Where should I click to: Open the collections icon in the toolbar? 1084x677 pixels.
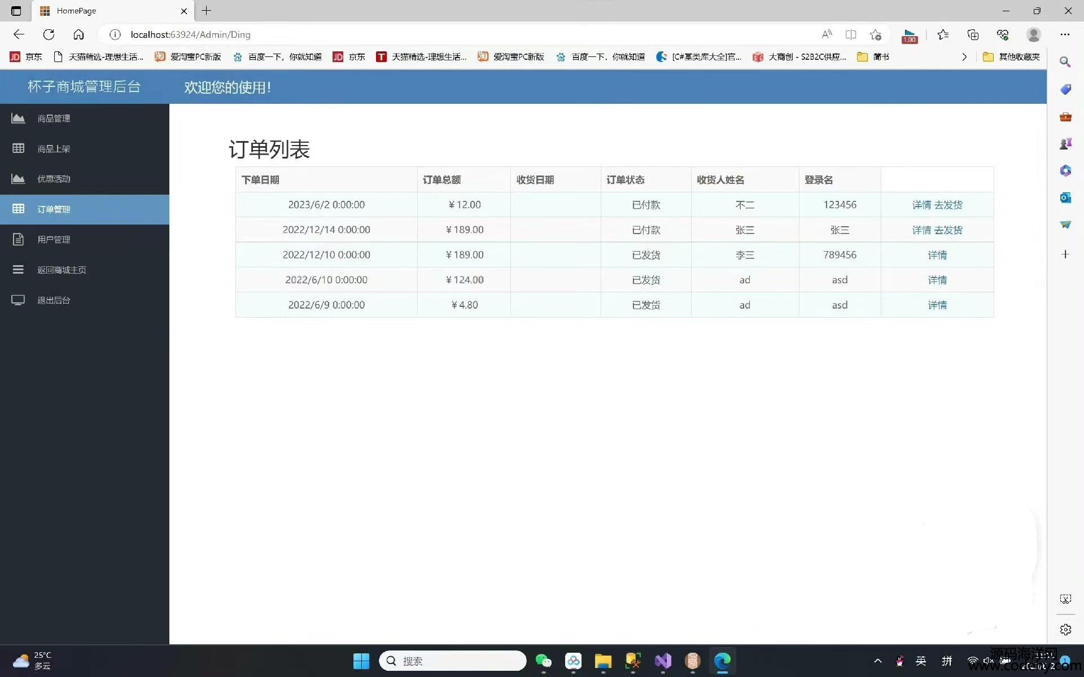[973, 34]
